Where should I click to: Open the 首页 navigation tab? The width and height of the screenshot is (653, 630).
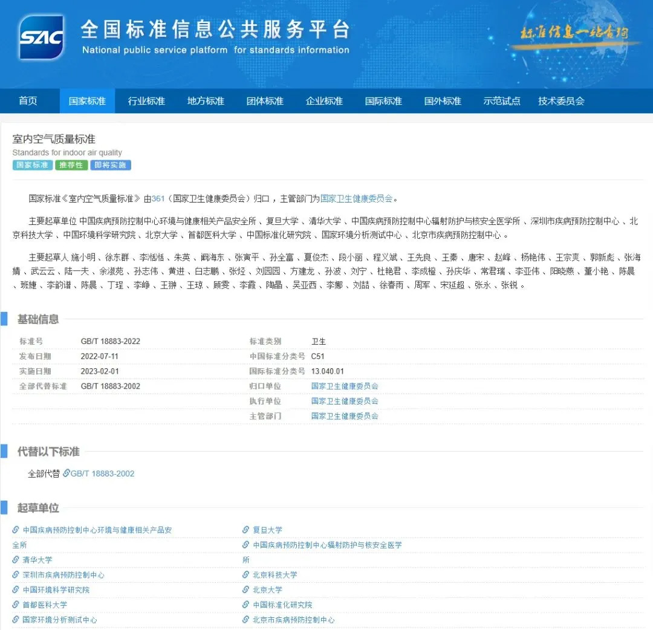point(28,101)
